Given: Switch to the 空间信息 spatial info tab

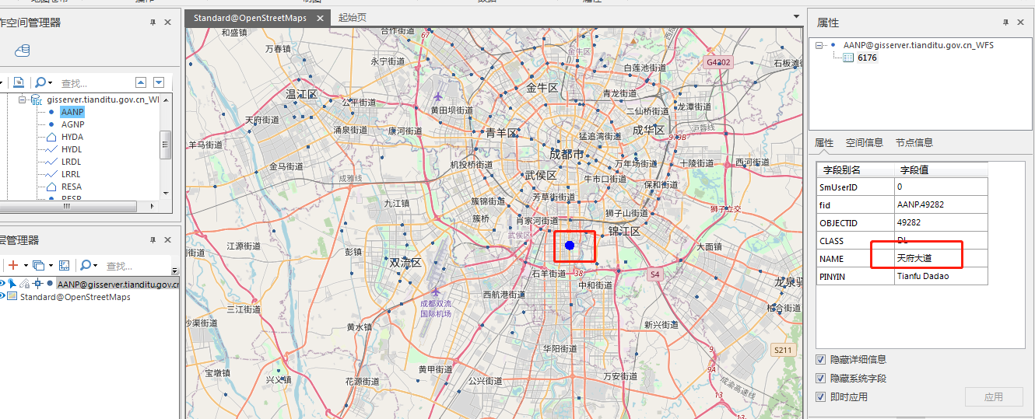Looking at the screenshot, I should coord(865,143).
